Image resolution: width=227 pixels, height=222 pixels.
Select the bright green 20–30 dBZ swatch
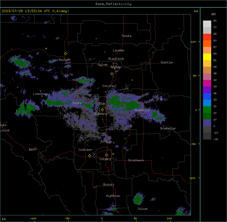[x=207, y=110]
